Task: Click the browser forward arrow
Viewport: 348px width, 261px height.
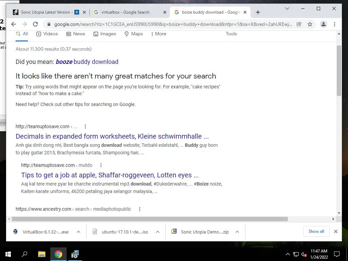Action: point(24,24)
